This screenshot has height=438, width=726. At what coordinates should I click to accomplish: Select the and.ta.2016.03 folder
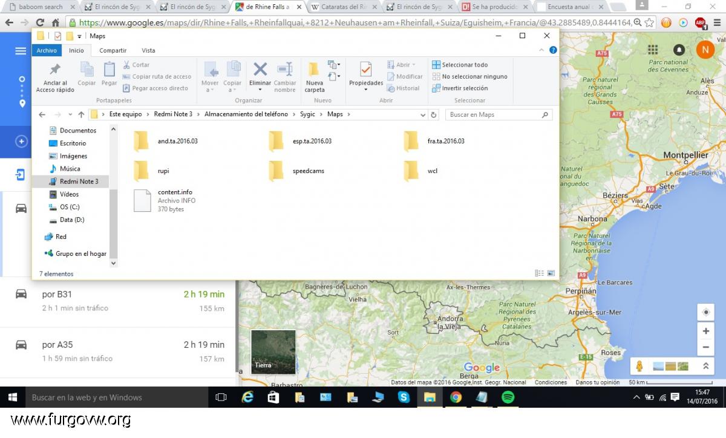pyautogui.click(x=166, y=141)
